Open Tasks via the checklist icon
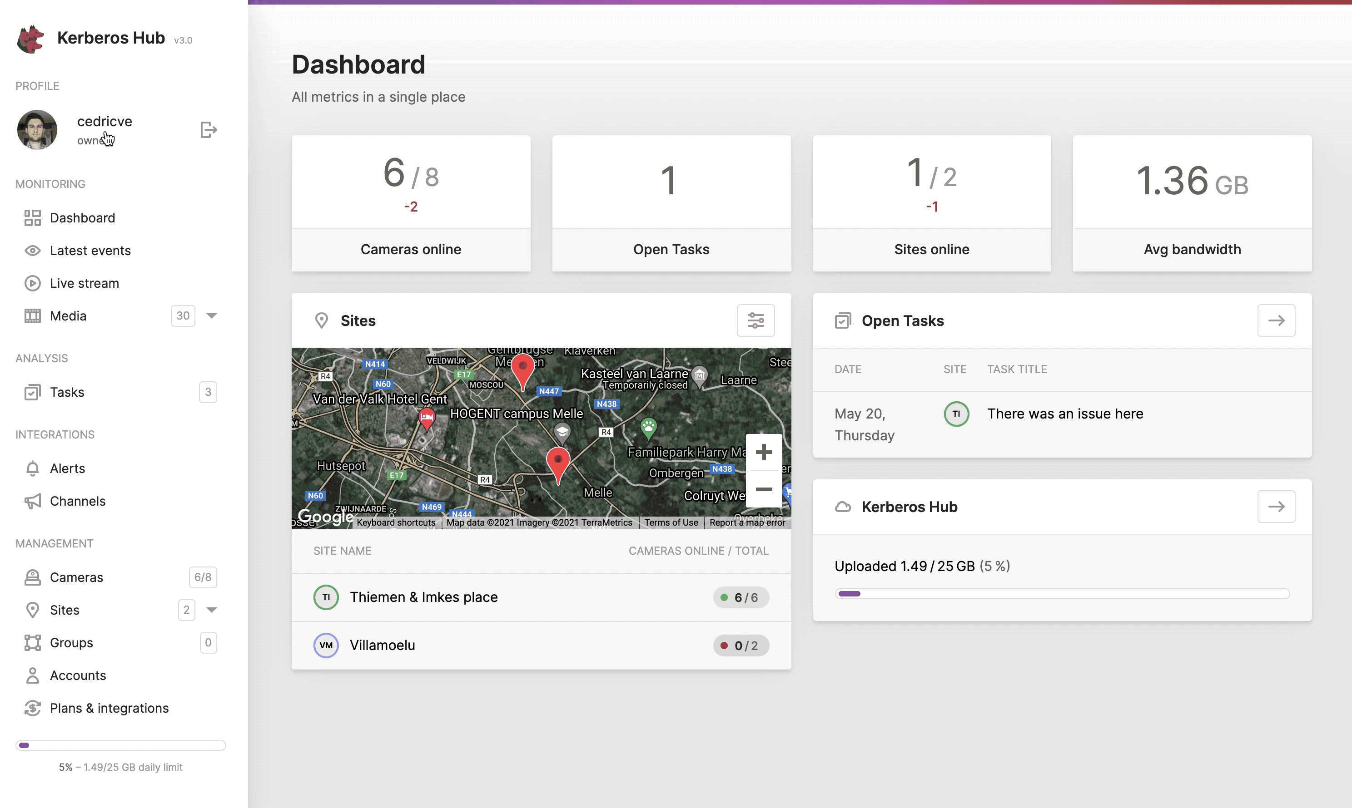 32,392
